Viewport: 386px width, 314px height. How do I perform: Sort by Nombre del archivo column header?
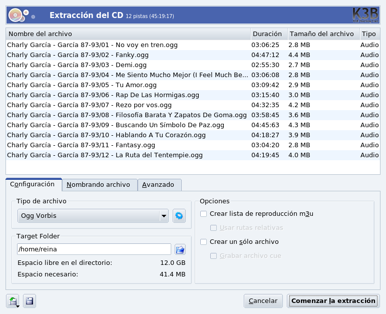[x=128, y=34]
